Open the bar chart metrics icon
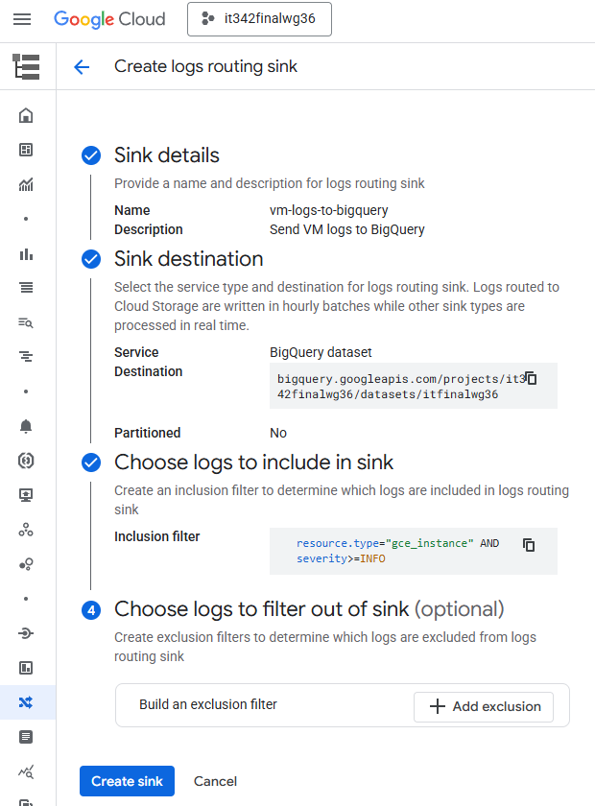The height and width of the screenshot is (806, 595). 26,254
